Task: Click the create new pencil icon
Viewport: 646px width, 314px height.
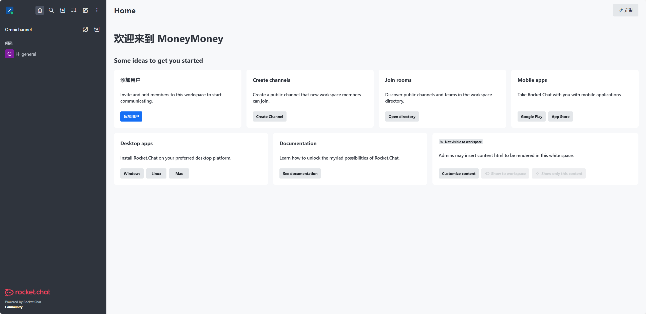Action: 85,10
